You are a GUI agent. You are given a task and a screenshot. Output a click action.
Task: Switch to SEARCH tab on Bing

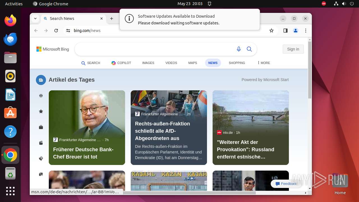91,63
